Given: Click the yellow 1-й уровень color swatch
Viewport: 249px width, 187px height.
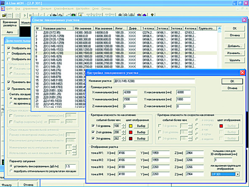Looking at the screenshot, I should [131, 126].
